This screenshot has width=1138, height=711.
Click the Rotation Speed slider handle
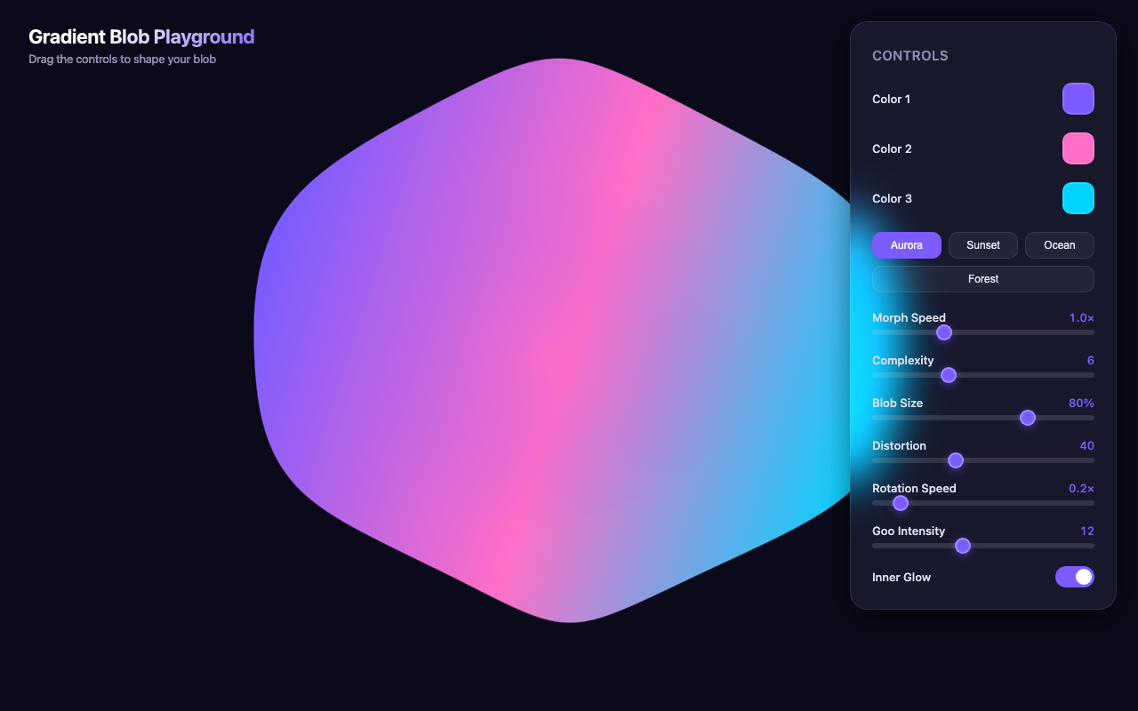[x=900, y=503]
